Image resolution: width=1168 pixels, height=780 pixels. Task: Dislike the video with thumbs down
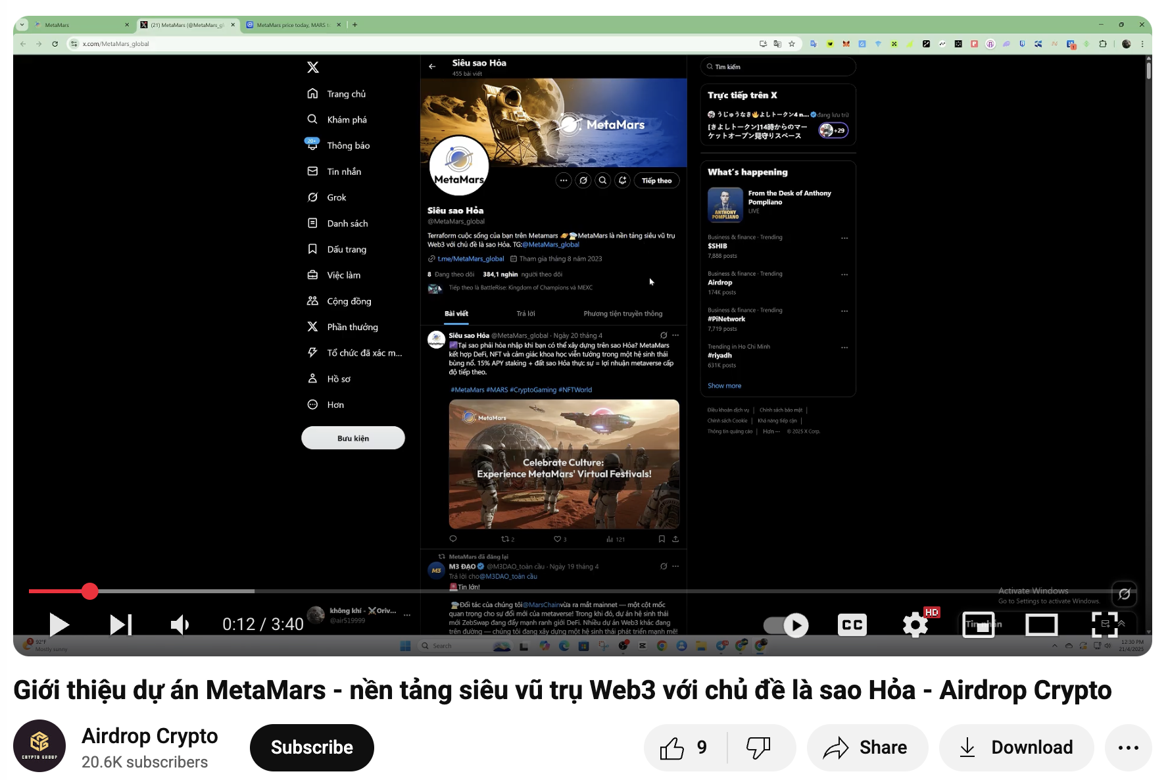[x=758, y=748]
